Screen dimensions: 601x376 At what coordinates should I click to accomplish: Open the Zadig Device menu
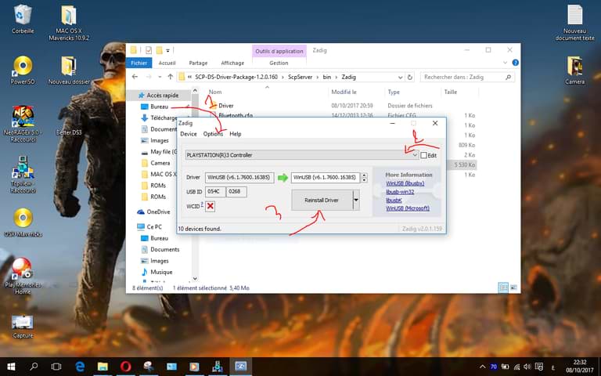188,134
